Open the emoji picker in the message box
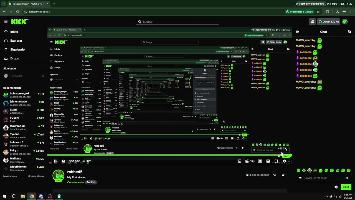This screenshot has height=200, width=355. (347, 178)
